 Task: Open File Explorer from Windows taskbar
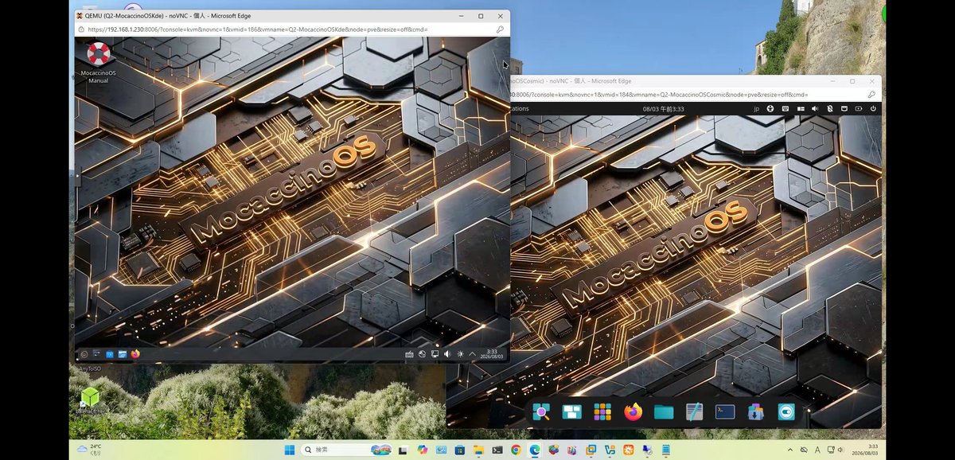coord(478,450)
